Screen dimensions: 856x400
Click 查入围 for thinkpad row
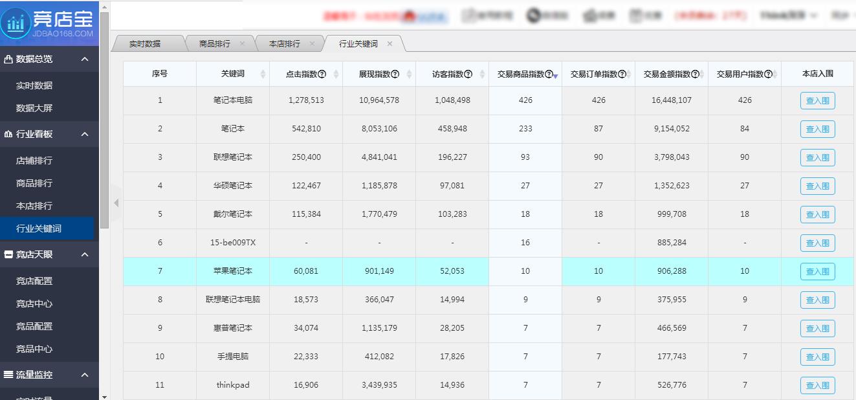click(x=817, y=386)
